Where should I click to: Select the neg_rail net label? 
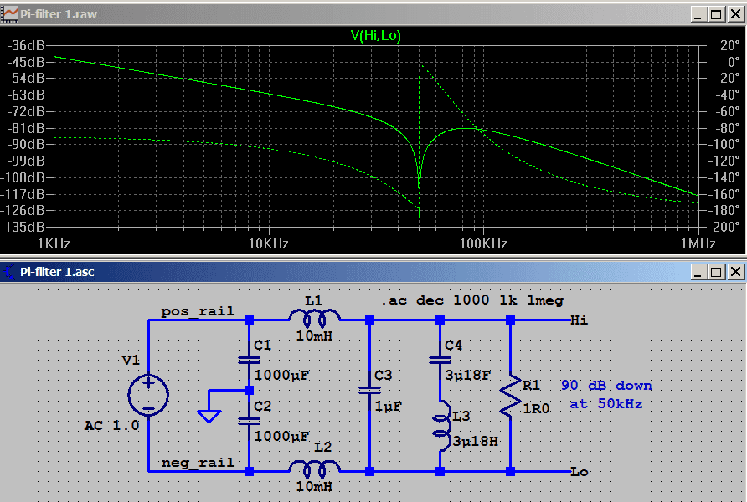[x=198, y=463]
